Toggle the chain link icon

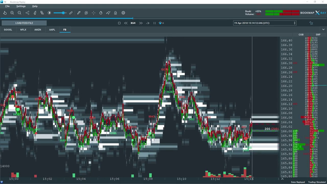click(71, 13)
